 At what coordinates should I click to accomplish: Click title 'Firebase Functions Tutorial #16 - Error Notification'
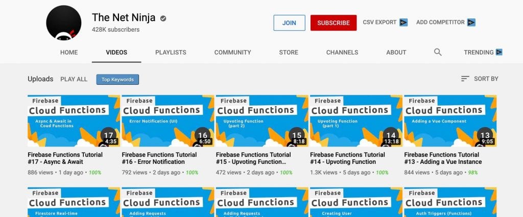(159, 158)
